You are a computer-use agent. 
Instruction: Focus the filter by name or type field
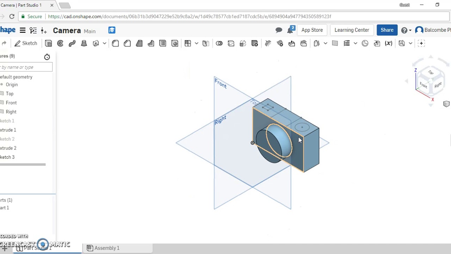click(x=26, y=67)
